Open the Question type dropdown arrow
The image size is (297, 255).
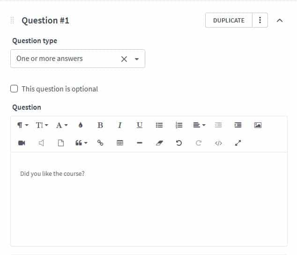pos(137,59)
